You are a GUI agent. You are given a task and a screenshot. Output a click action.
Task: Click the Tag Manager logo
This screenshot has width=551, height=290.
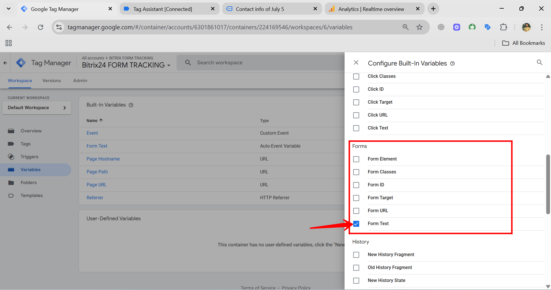pos(21,63)
